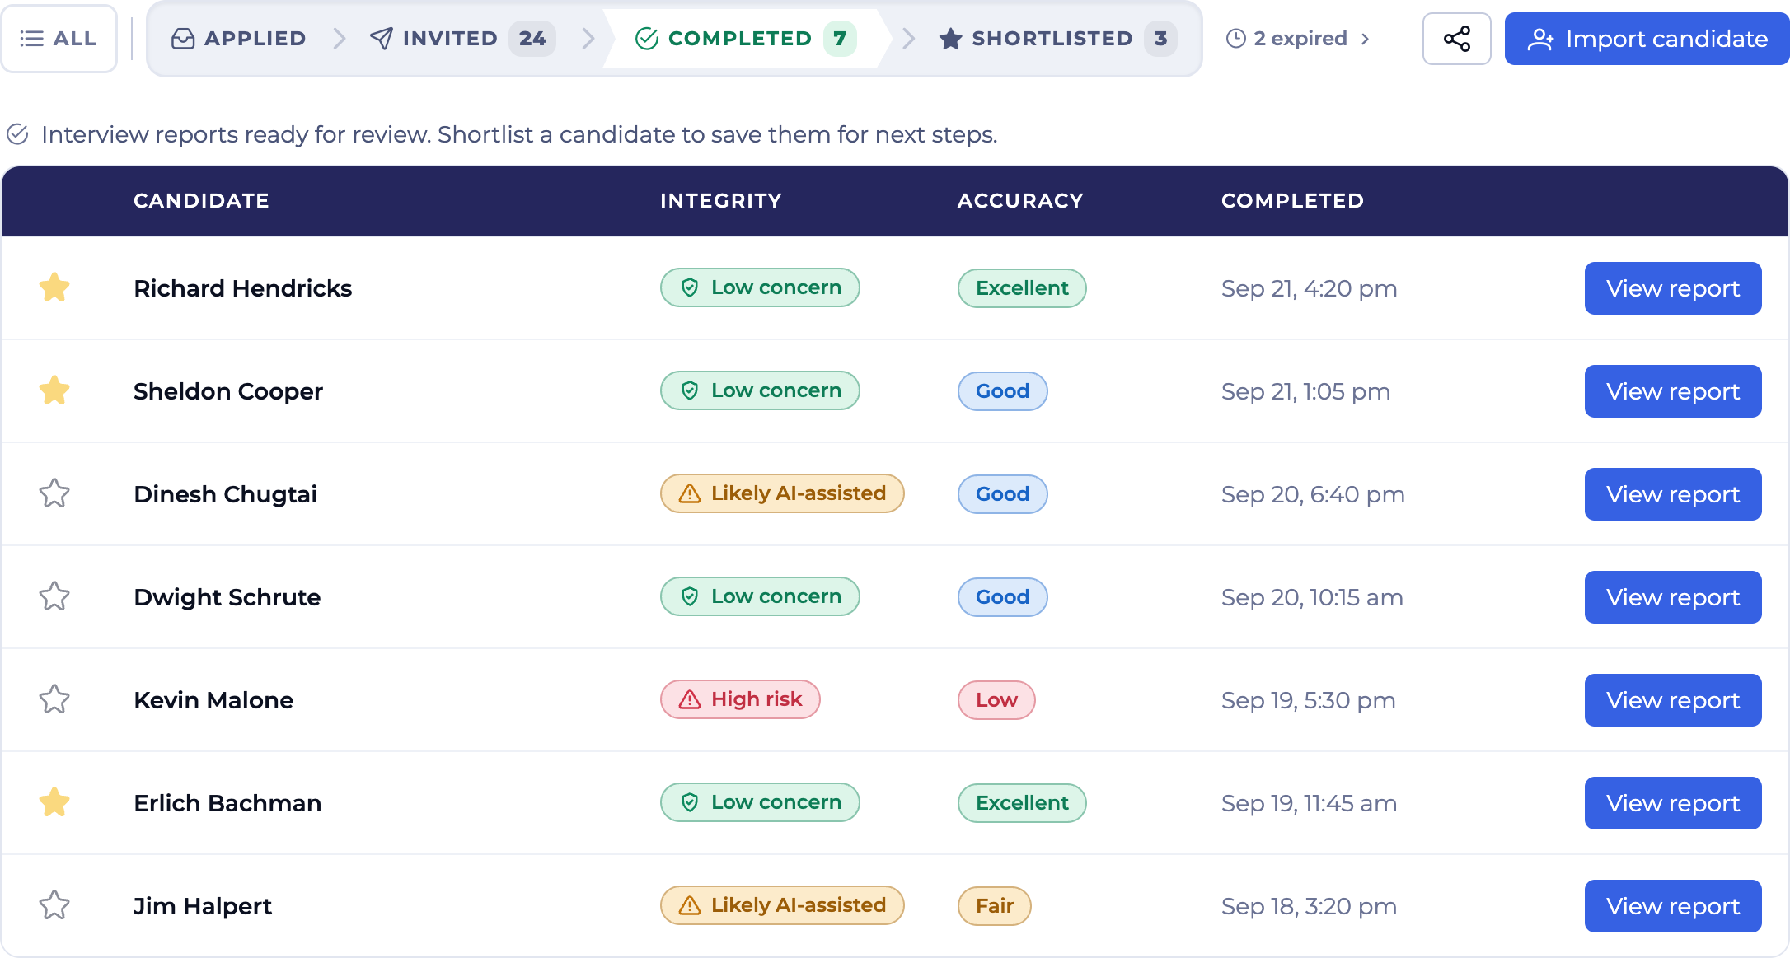
Task: Click Richard Hendricks' Low concern badge
Action: pyautogui.click(x=760, y=287)
